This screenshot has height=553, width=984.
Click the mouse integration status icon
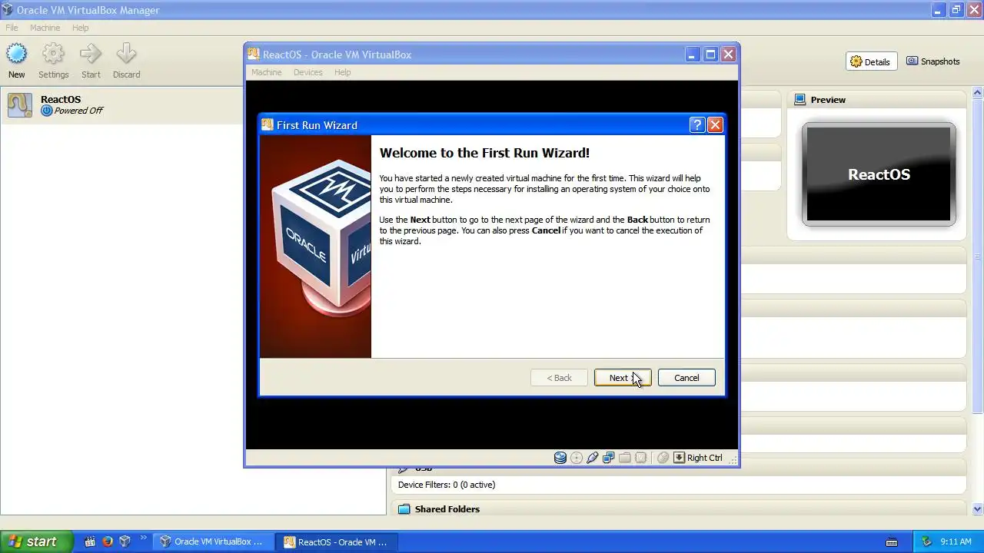pyautogui.click(x=663, y=458)
